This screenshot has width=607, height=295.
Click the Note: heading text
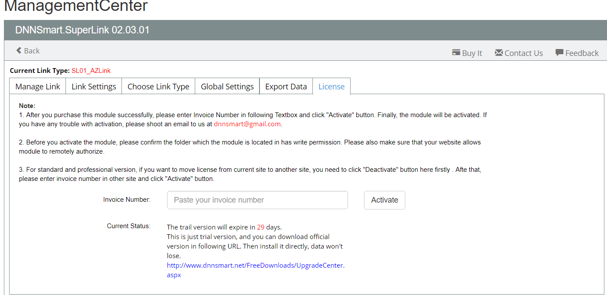[x=27, y=105]
